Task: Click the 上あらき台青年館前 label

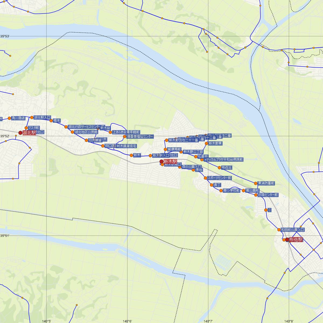Action: click(x=126, y=132)
